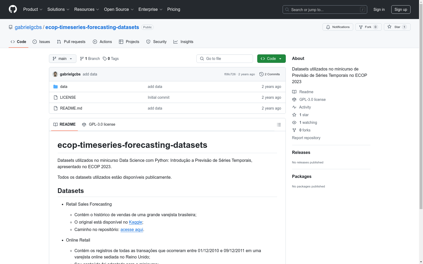Click the README.md file icon

(x=56, y=108)
